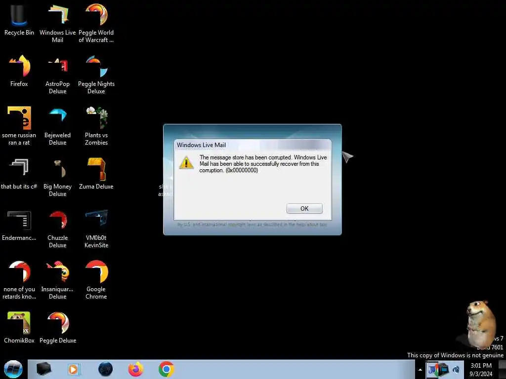The height and width of the screenshot is (379, 506).
Task: Click OK in the Windows Live Mail dialog
Action: tap(304, 209)
